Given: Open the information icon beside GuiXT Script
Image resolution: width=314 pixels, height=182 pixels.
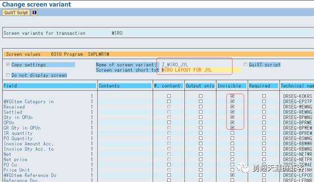Looking at the screenshot, I should click(34, 12).
